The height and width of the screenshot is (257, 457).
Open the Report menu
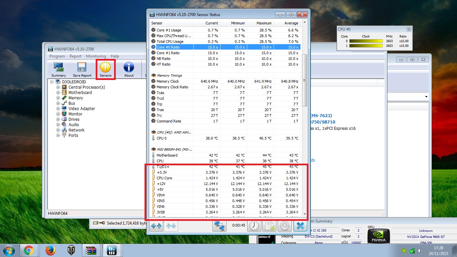[x=75, y=56]
